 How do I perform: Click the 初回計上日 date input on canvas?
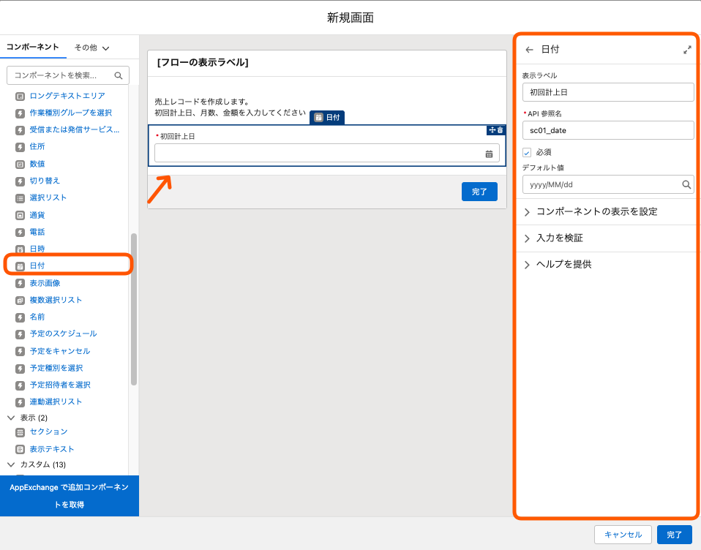327,154
